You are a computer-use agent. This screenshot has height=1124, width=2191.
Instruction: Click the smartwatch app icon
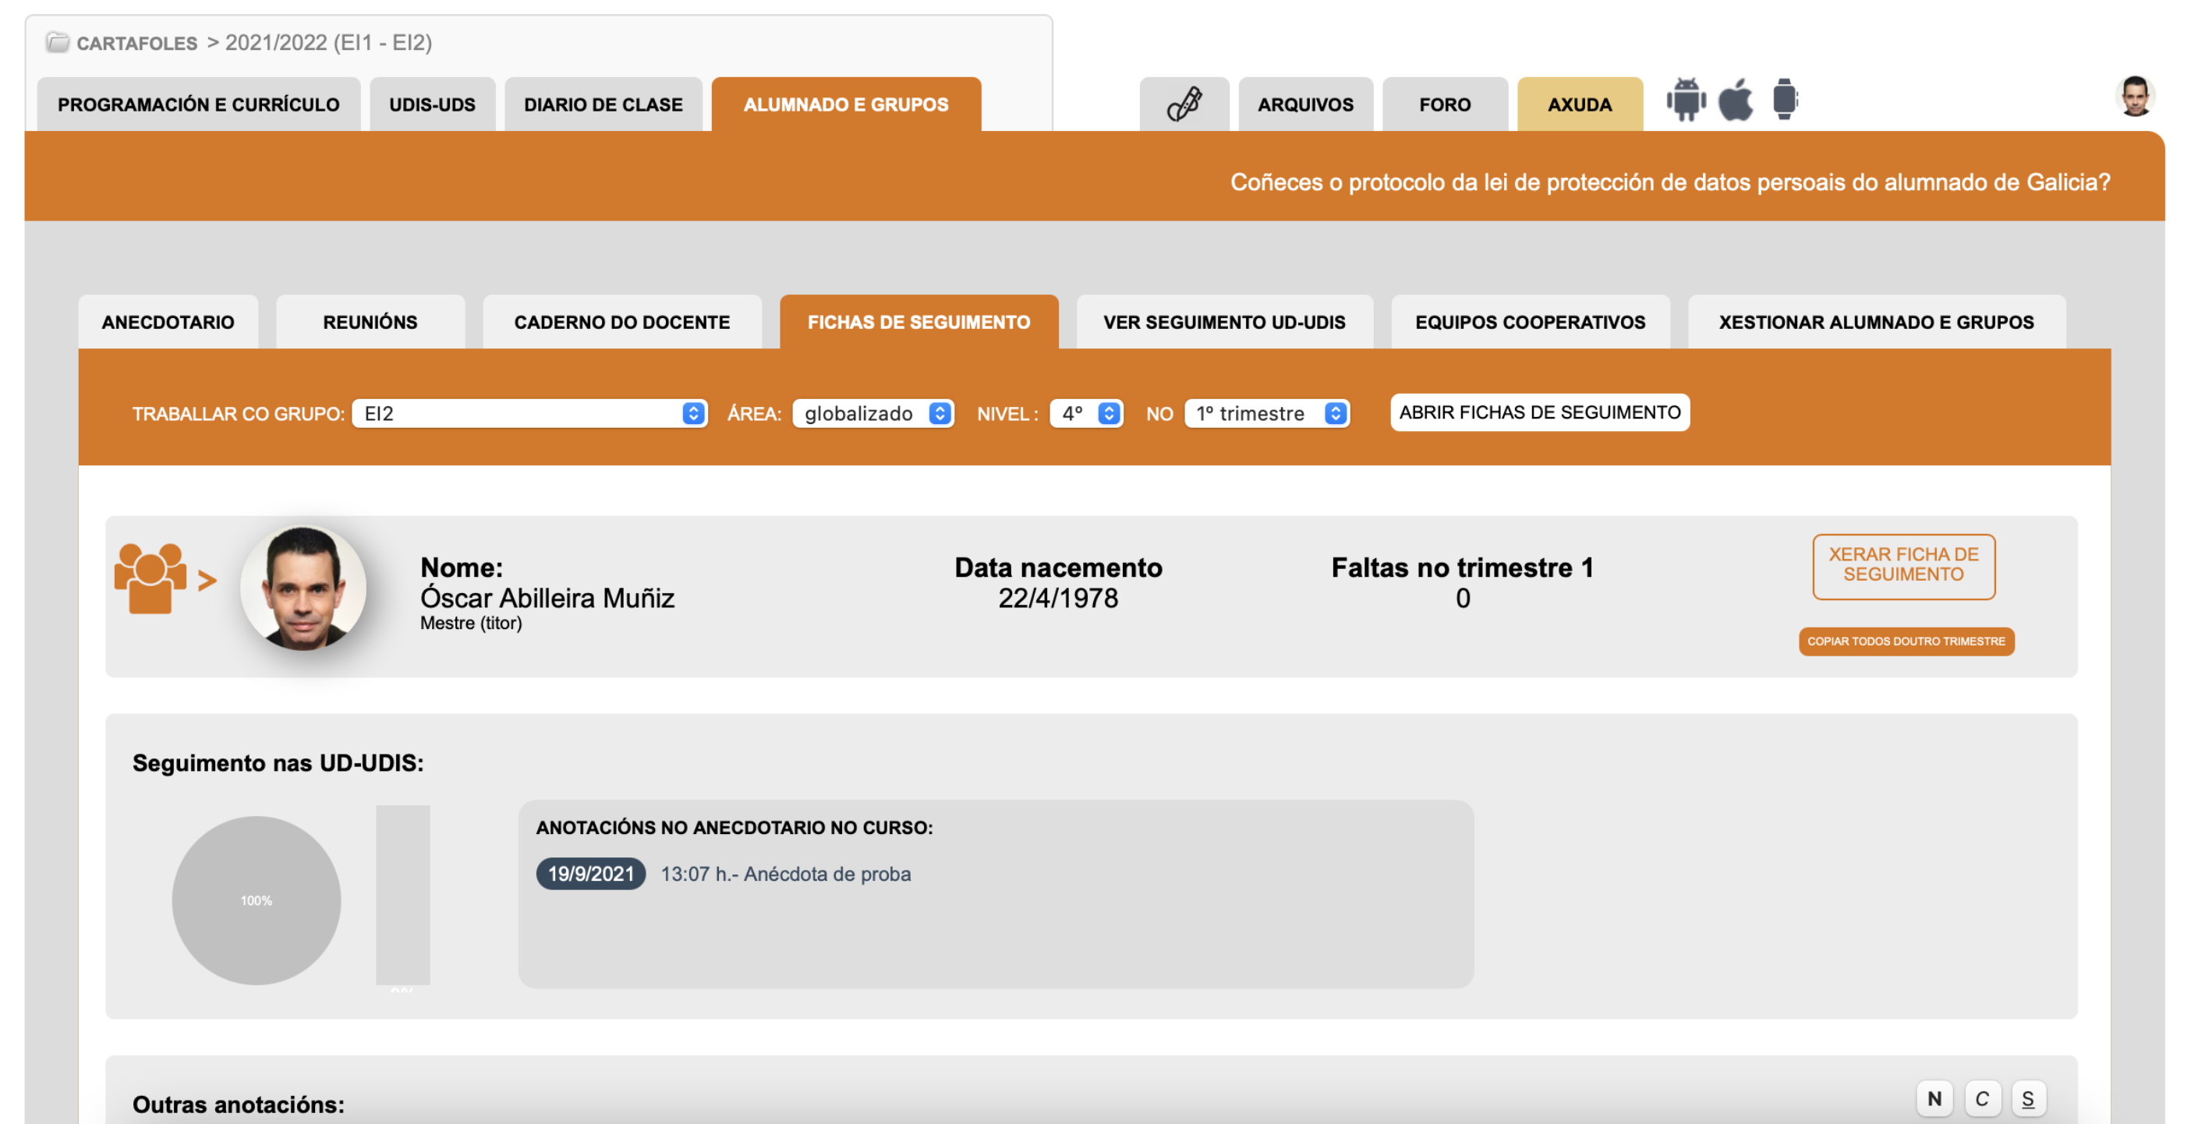1785,101
